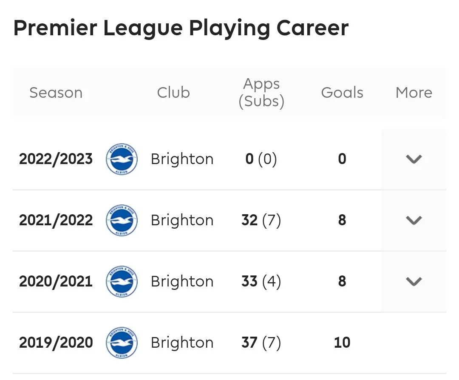This screenshot has width=459, height=380.
Task: Click the Apps (Subs) column header
Action: pos(261,93)
